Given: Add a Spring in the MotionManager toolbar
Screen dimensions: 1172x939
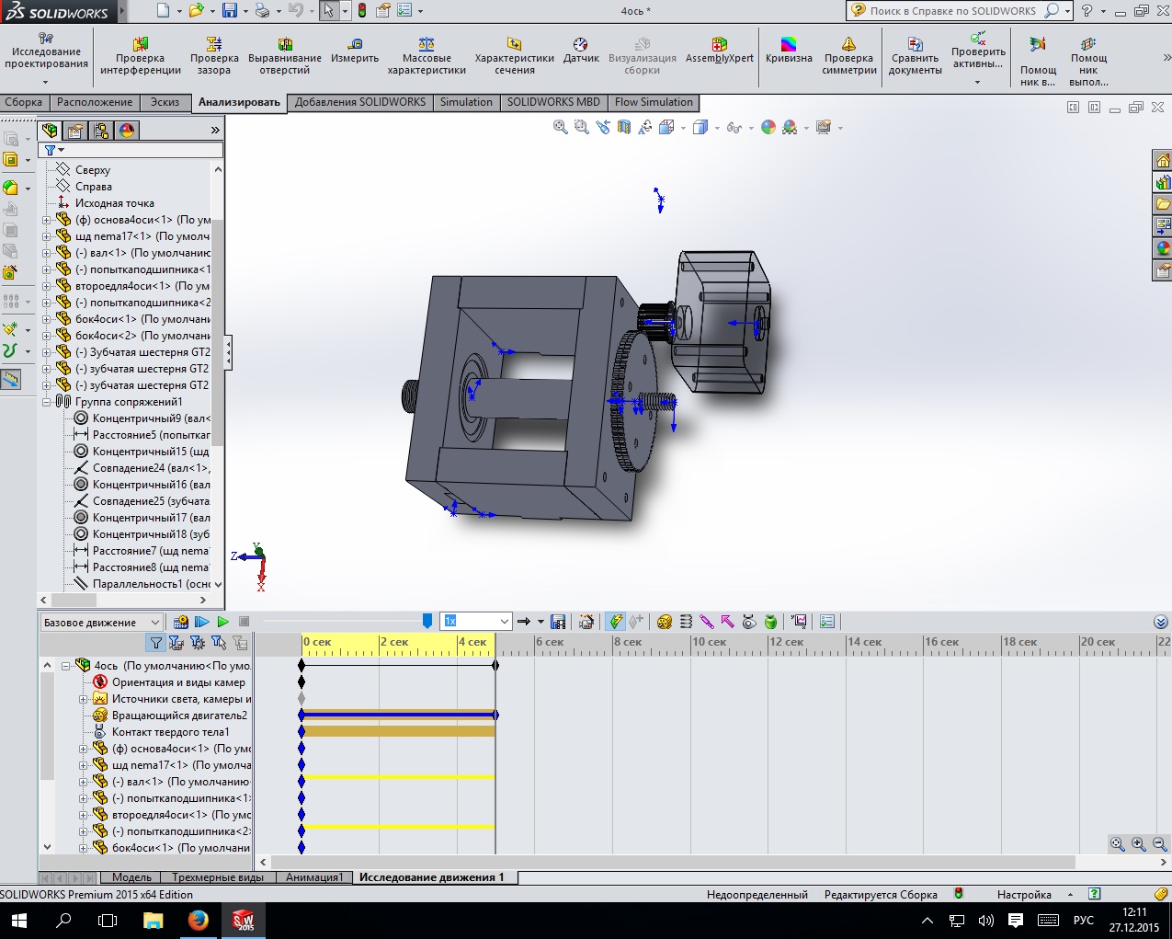Looking at the screenshot, I should tap(686, 622).
